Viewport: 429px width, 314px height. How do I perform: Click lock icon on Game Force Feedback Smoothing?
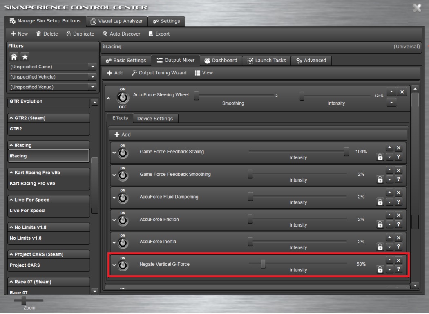click(x=380, y=179)
